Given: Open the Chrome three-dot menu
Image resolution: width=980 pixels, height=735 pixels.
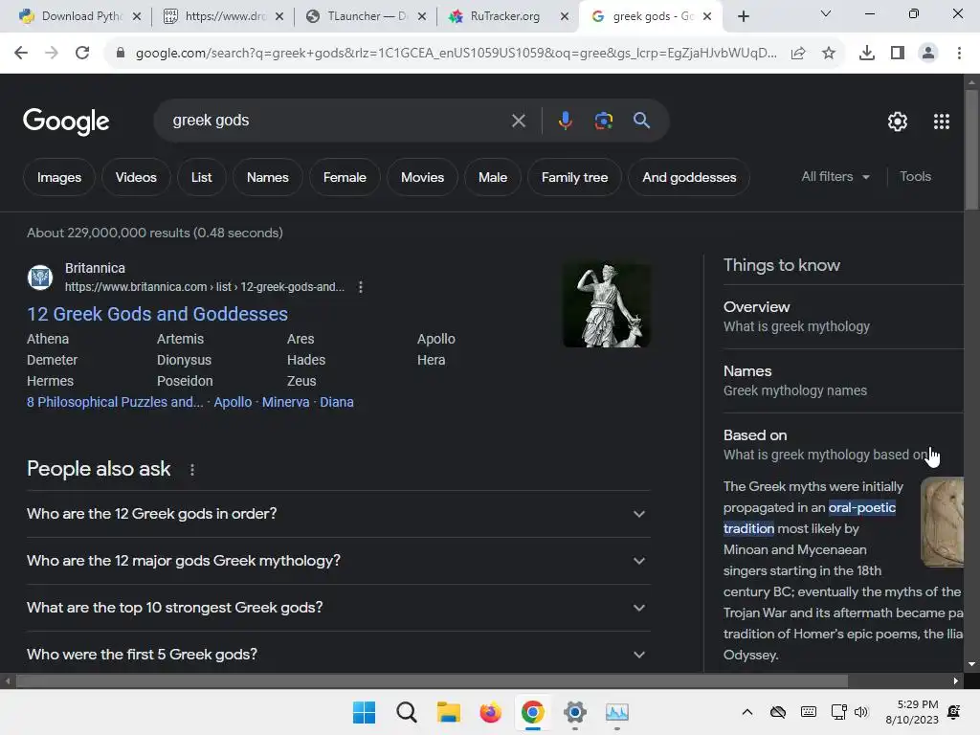Looking at the screenshot, I should 959,54.
